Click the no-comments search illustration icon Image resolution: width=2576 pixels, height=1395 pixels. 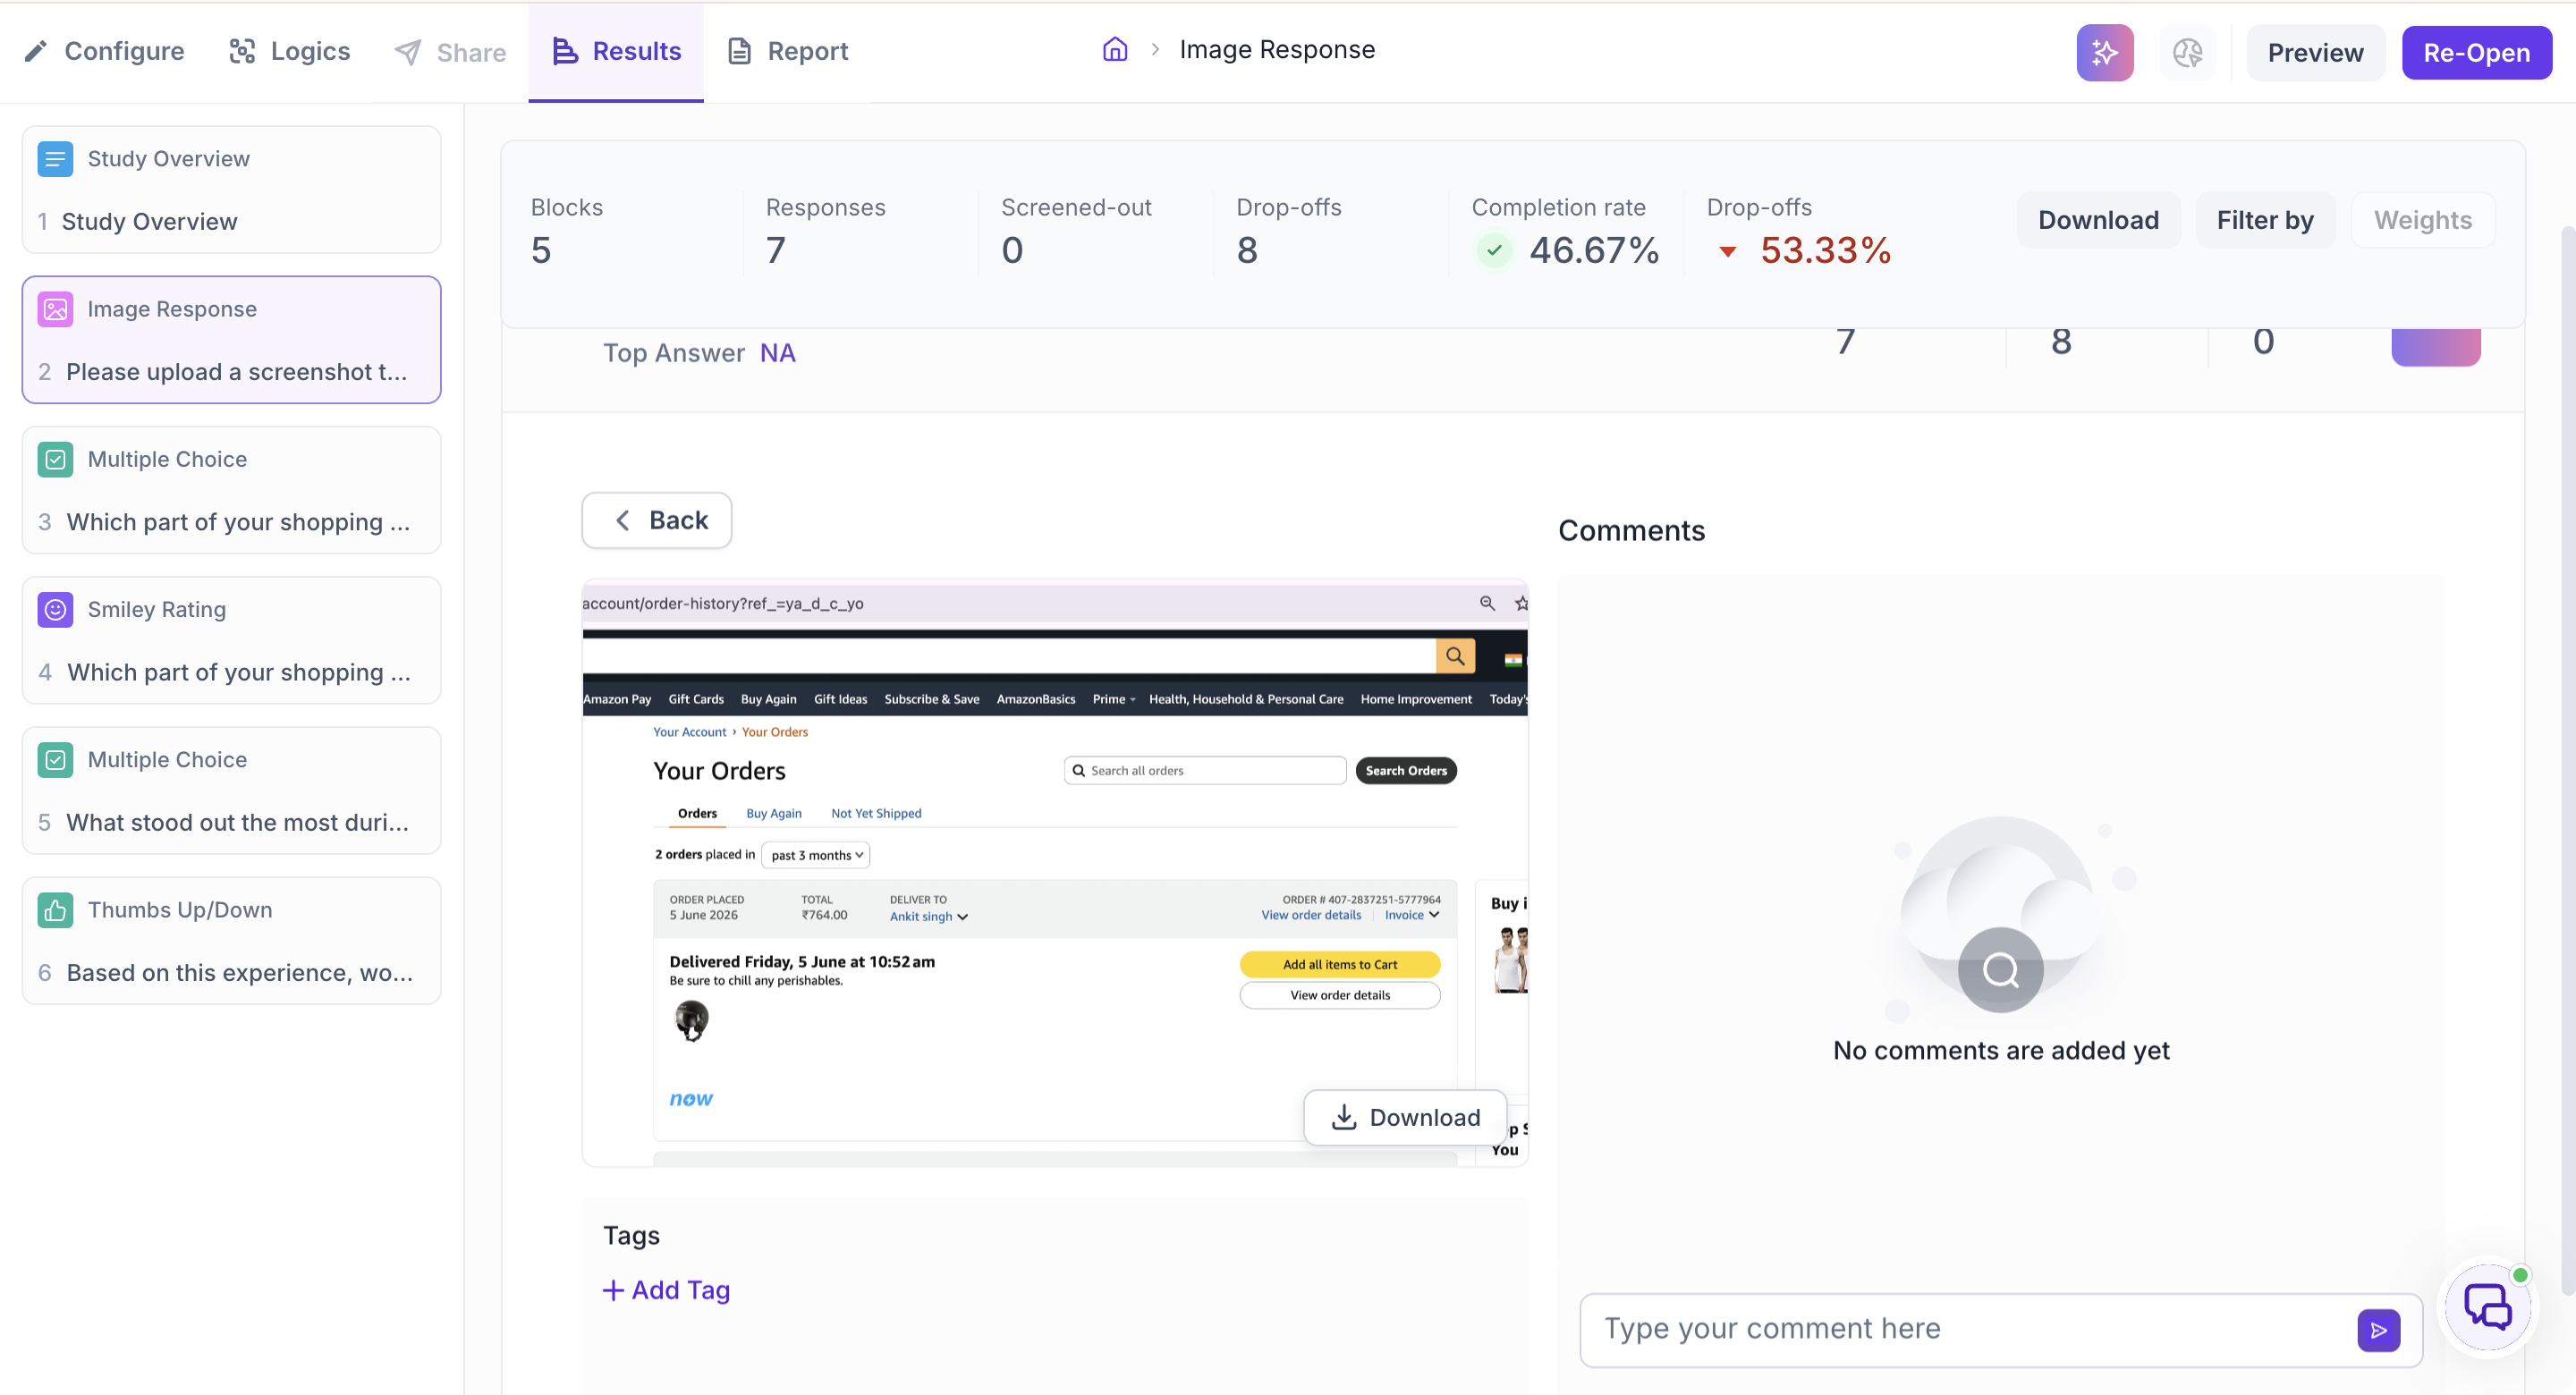click(x=2000, y=969)
